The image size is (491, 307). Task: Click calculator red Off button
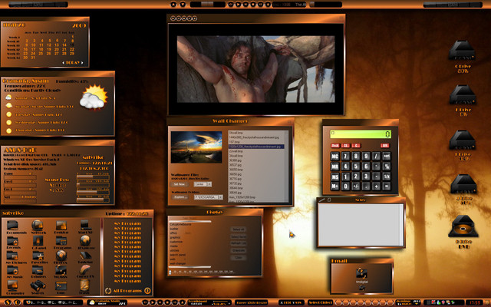click(385, 145)
